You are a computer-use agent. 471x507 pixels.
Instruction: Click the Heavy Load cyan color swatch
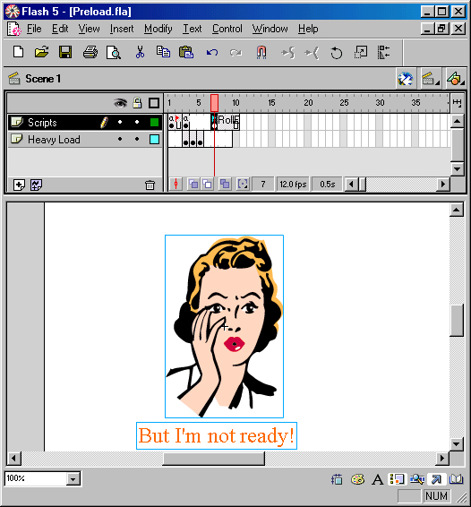(x=155, y=140)
